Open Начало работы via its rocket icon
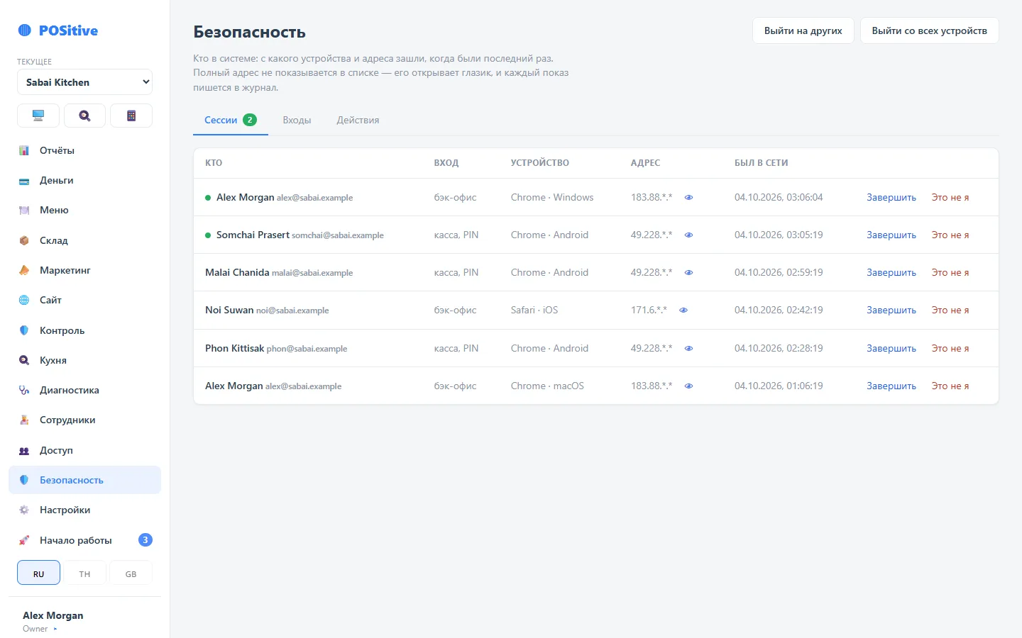Viewport: 1022px width, 638px height. click(24, 540)
